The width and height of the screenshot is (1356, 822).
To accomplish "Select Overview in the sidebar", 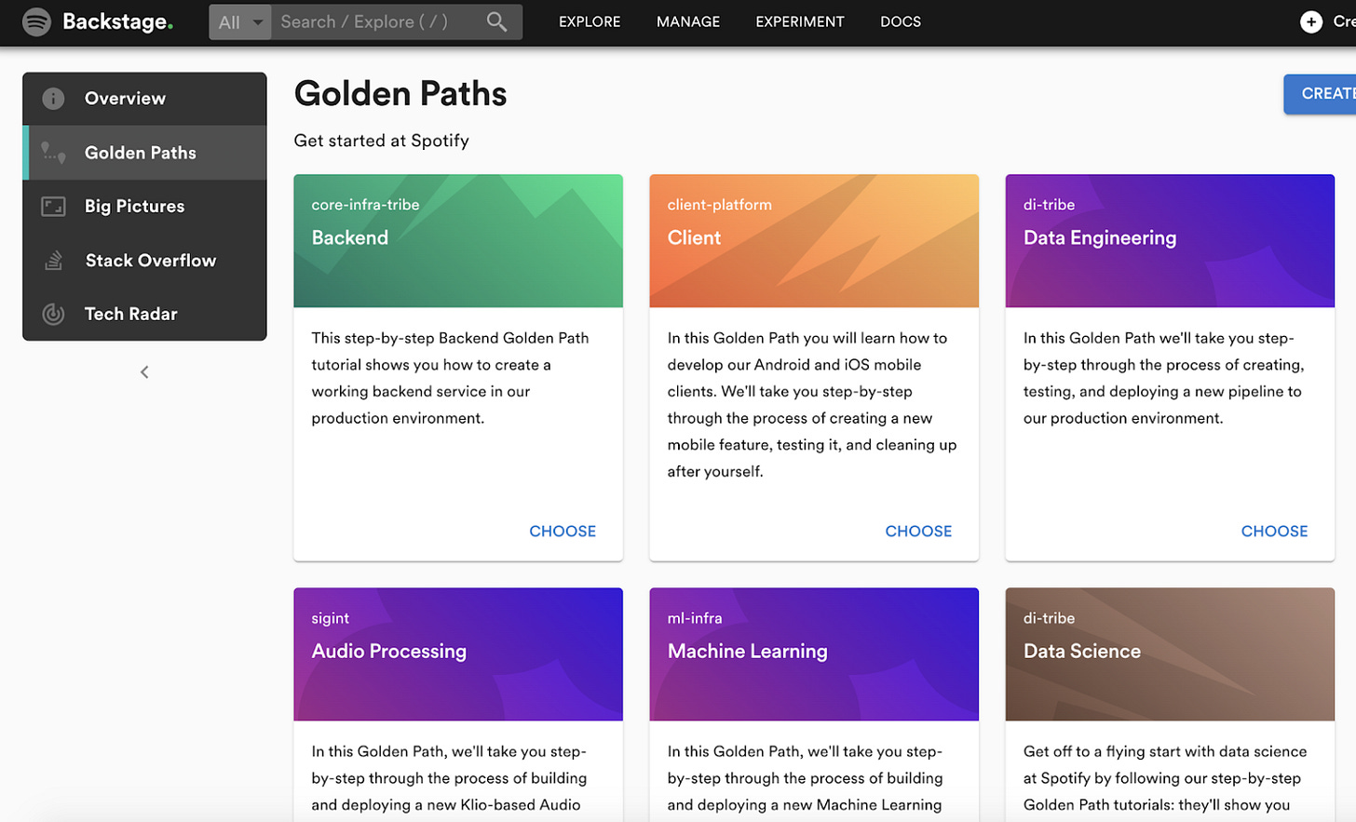I will coord(144,99).
